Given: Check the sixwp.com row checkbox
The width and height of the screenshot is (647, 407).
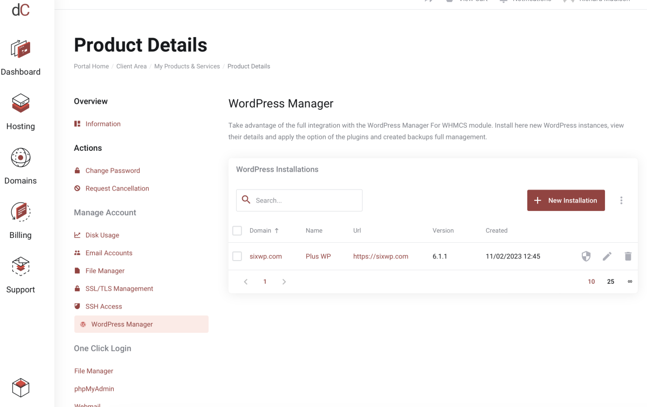Looking at the screenshot, I should coord(237,256).
